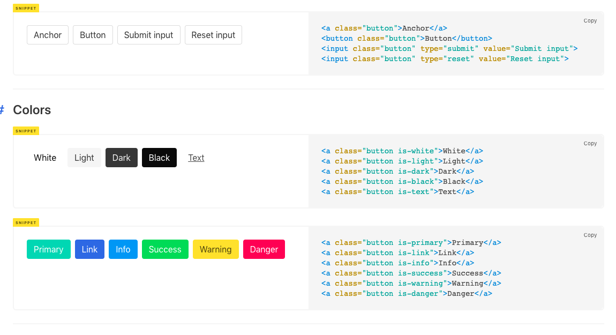This screenshot has width=616, height=335.
Task: Click the White colored button
Action: click(x=45, y=158)
